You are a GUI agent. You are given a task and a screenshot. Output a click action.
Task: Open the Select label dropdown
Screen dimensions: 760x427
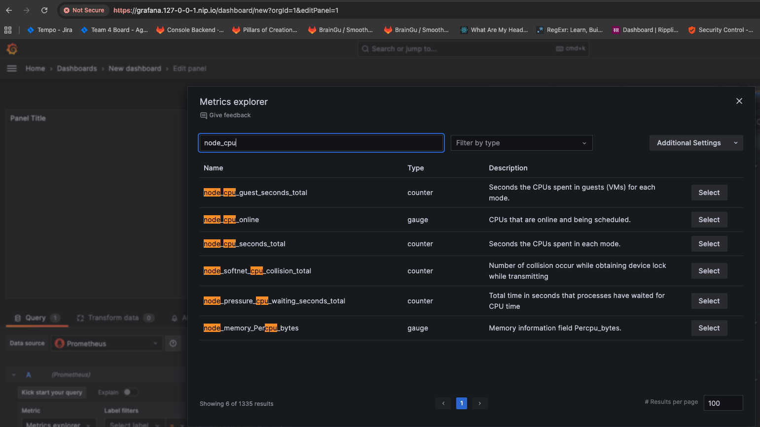point(134,424)
